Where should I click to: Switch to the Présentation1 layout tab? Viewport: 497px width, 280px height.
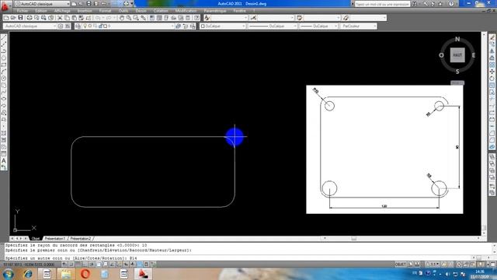pos(55,239)
